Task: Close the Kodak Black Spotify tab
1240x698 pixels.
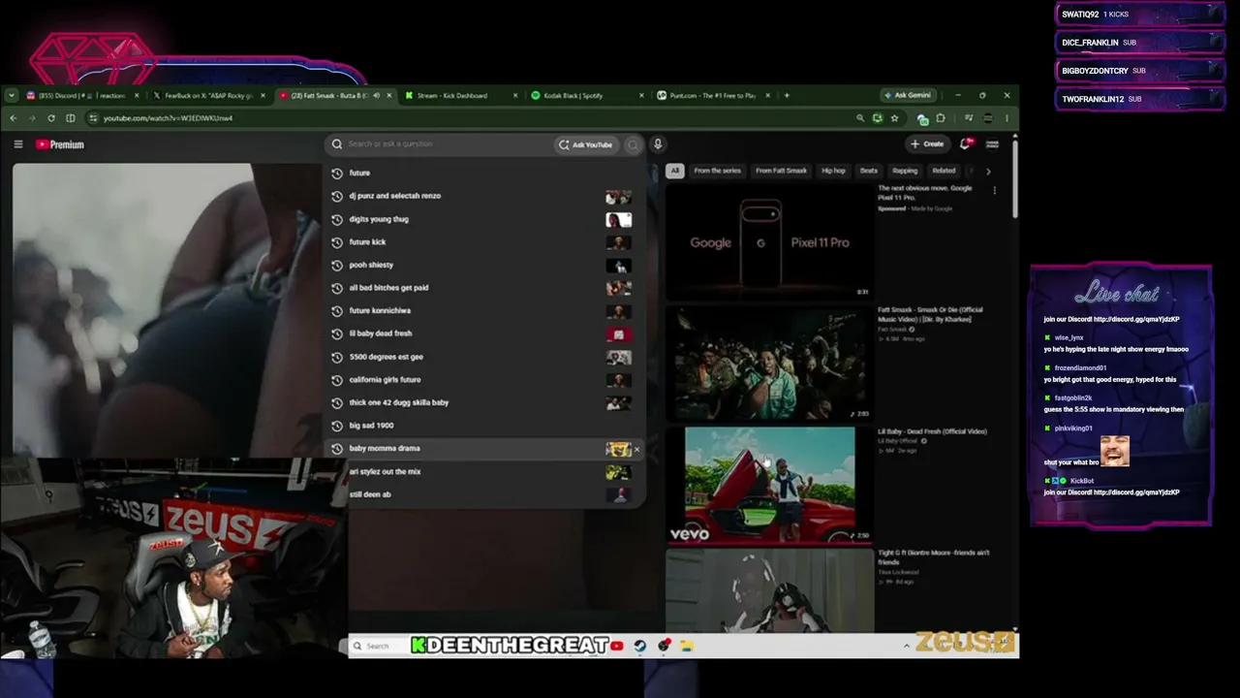Action: 641,95
